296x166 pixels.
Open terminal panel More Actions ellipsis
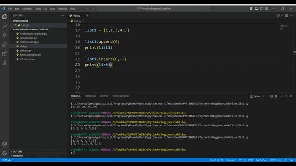click(x=281, y=96)
